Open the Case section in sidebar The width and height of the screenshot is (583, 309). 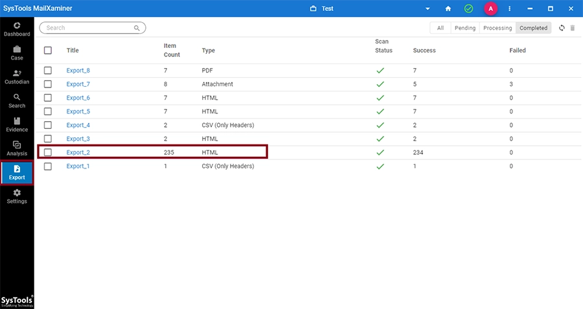click(17, 53)
